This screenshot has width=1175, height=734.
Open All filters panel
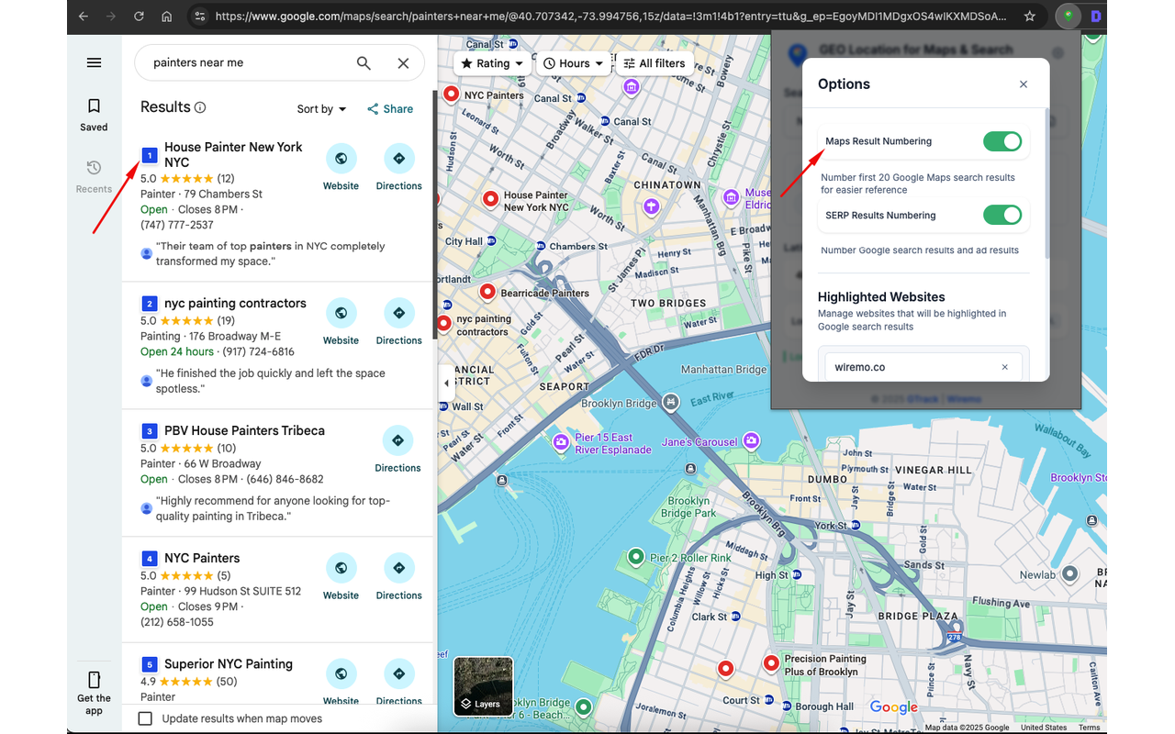[x=655, y=63]
